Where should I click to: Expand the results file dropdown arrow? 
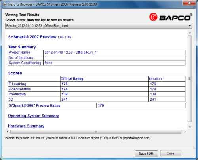click(x=190, y=26)
